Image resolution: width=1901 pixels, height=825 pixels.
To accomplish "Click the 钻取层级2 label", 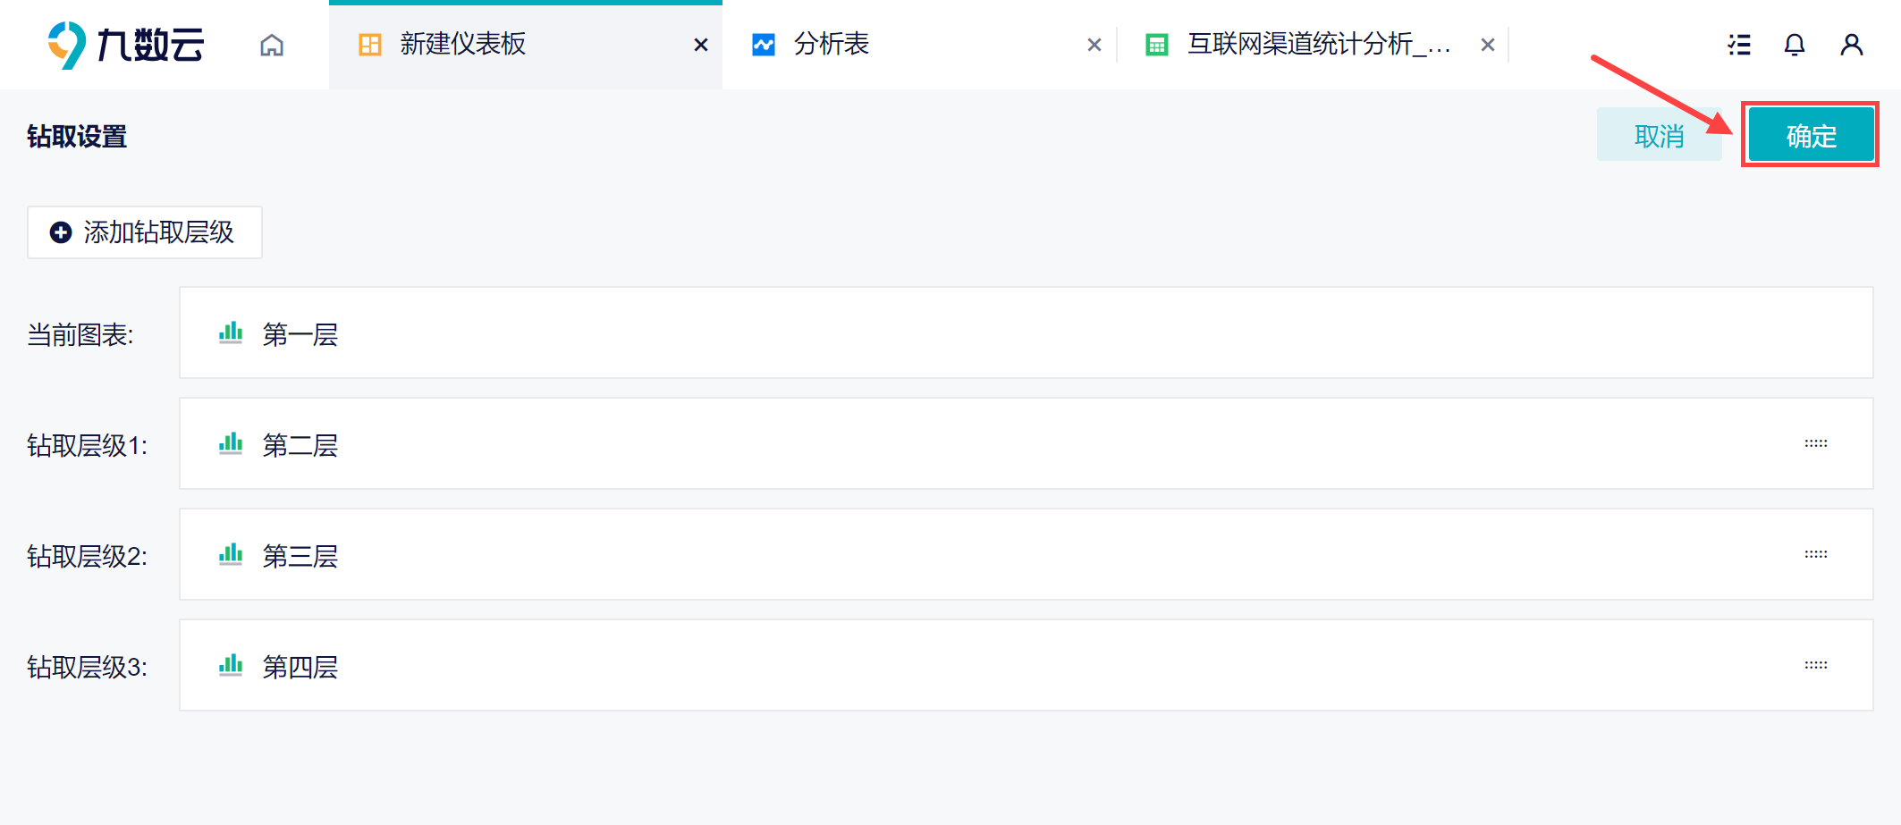I will tap(88, 556).
